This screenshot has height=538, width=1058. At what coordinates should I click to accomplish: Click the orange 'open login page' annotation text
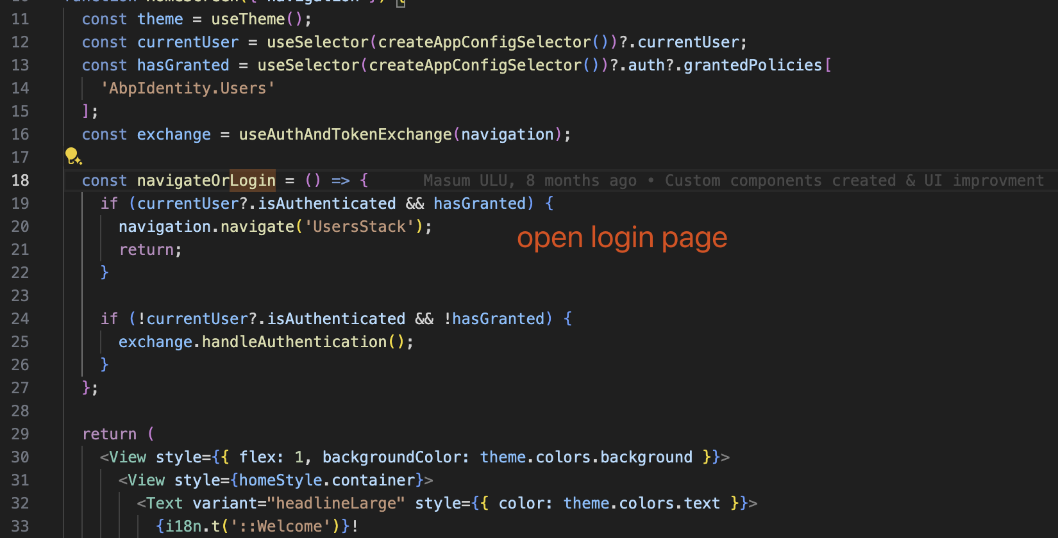[x=621, y=238]
